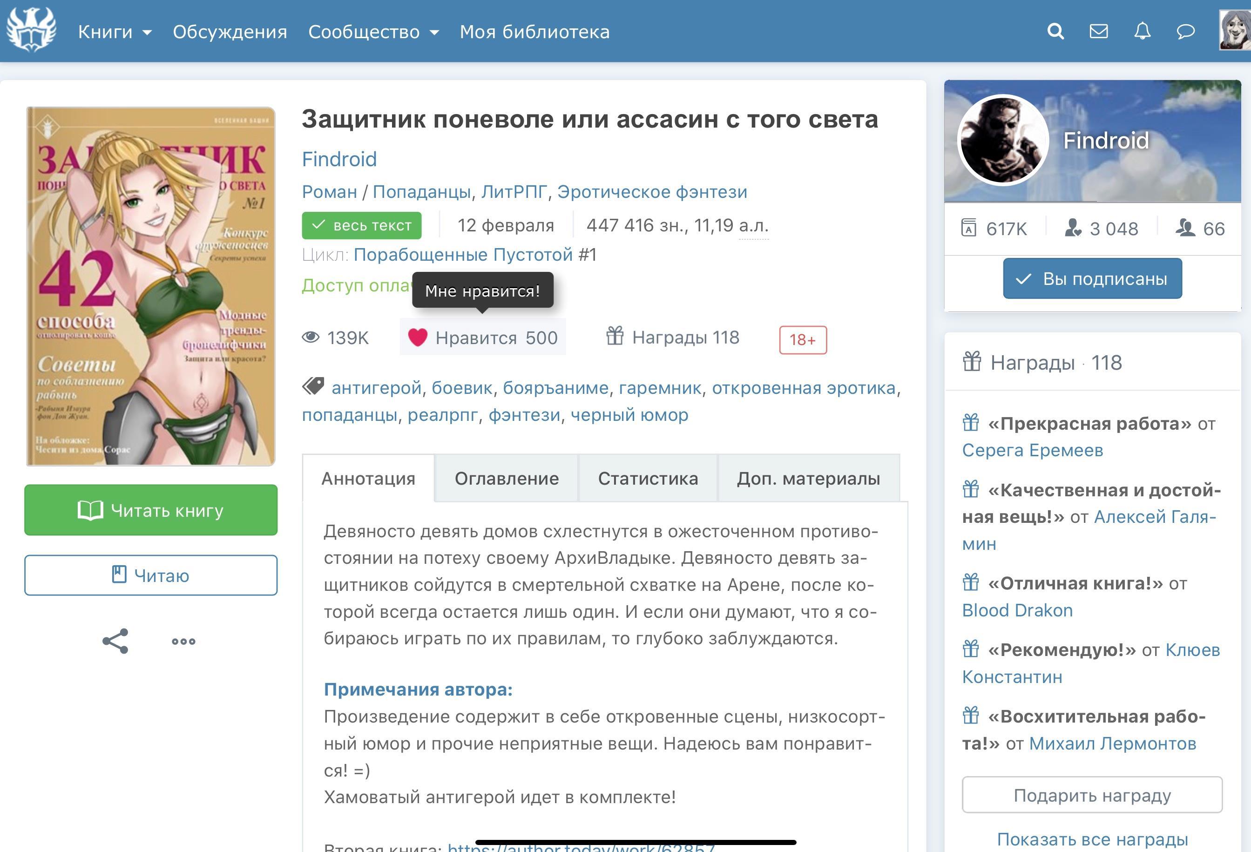
Task: Open Моя библиотека in the navigation
Action: 534,32
